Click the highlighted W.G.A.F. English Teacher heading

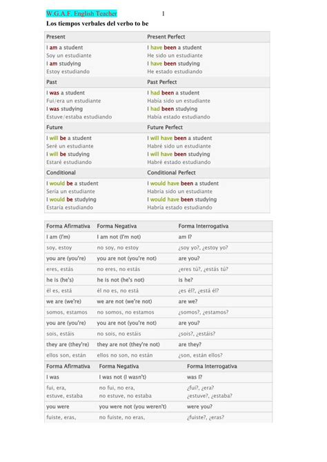pyautogui.click(x=81, y=14)
